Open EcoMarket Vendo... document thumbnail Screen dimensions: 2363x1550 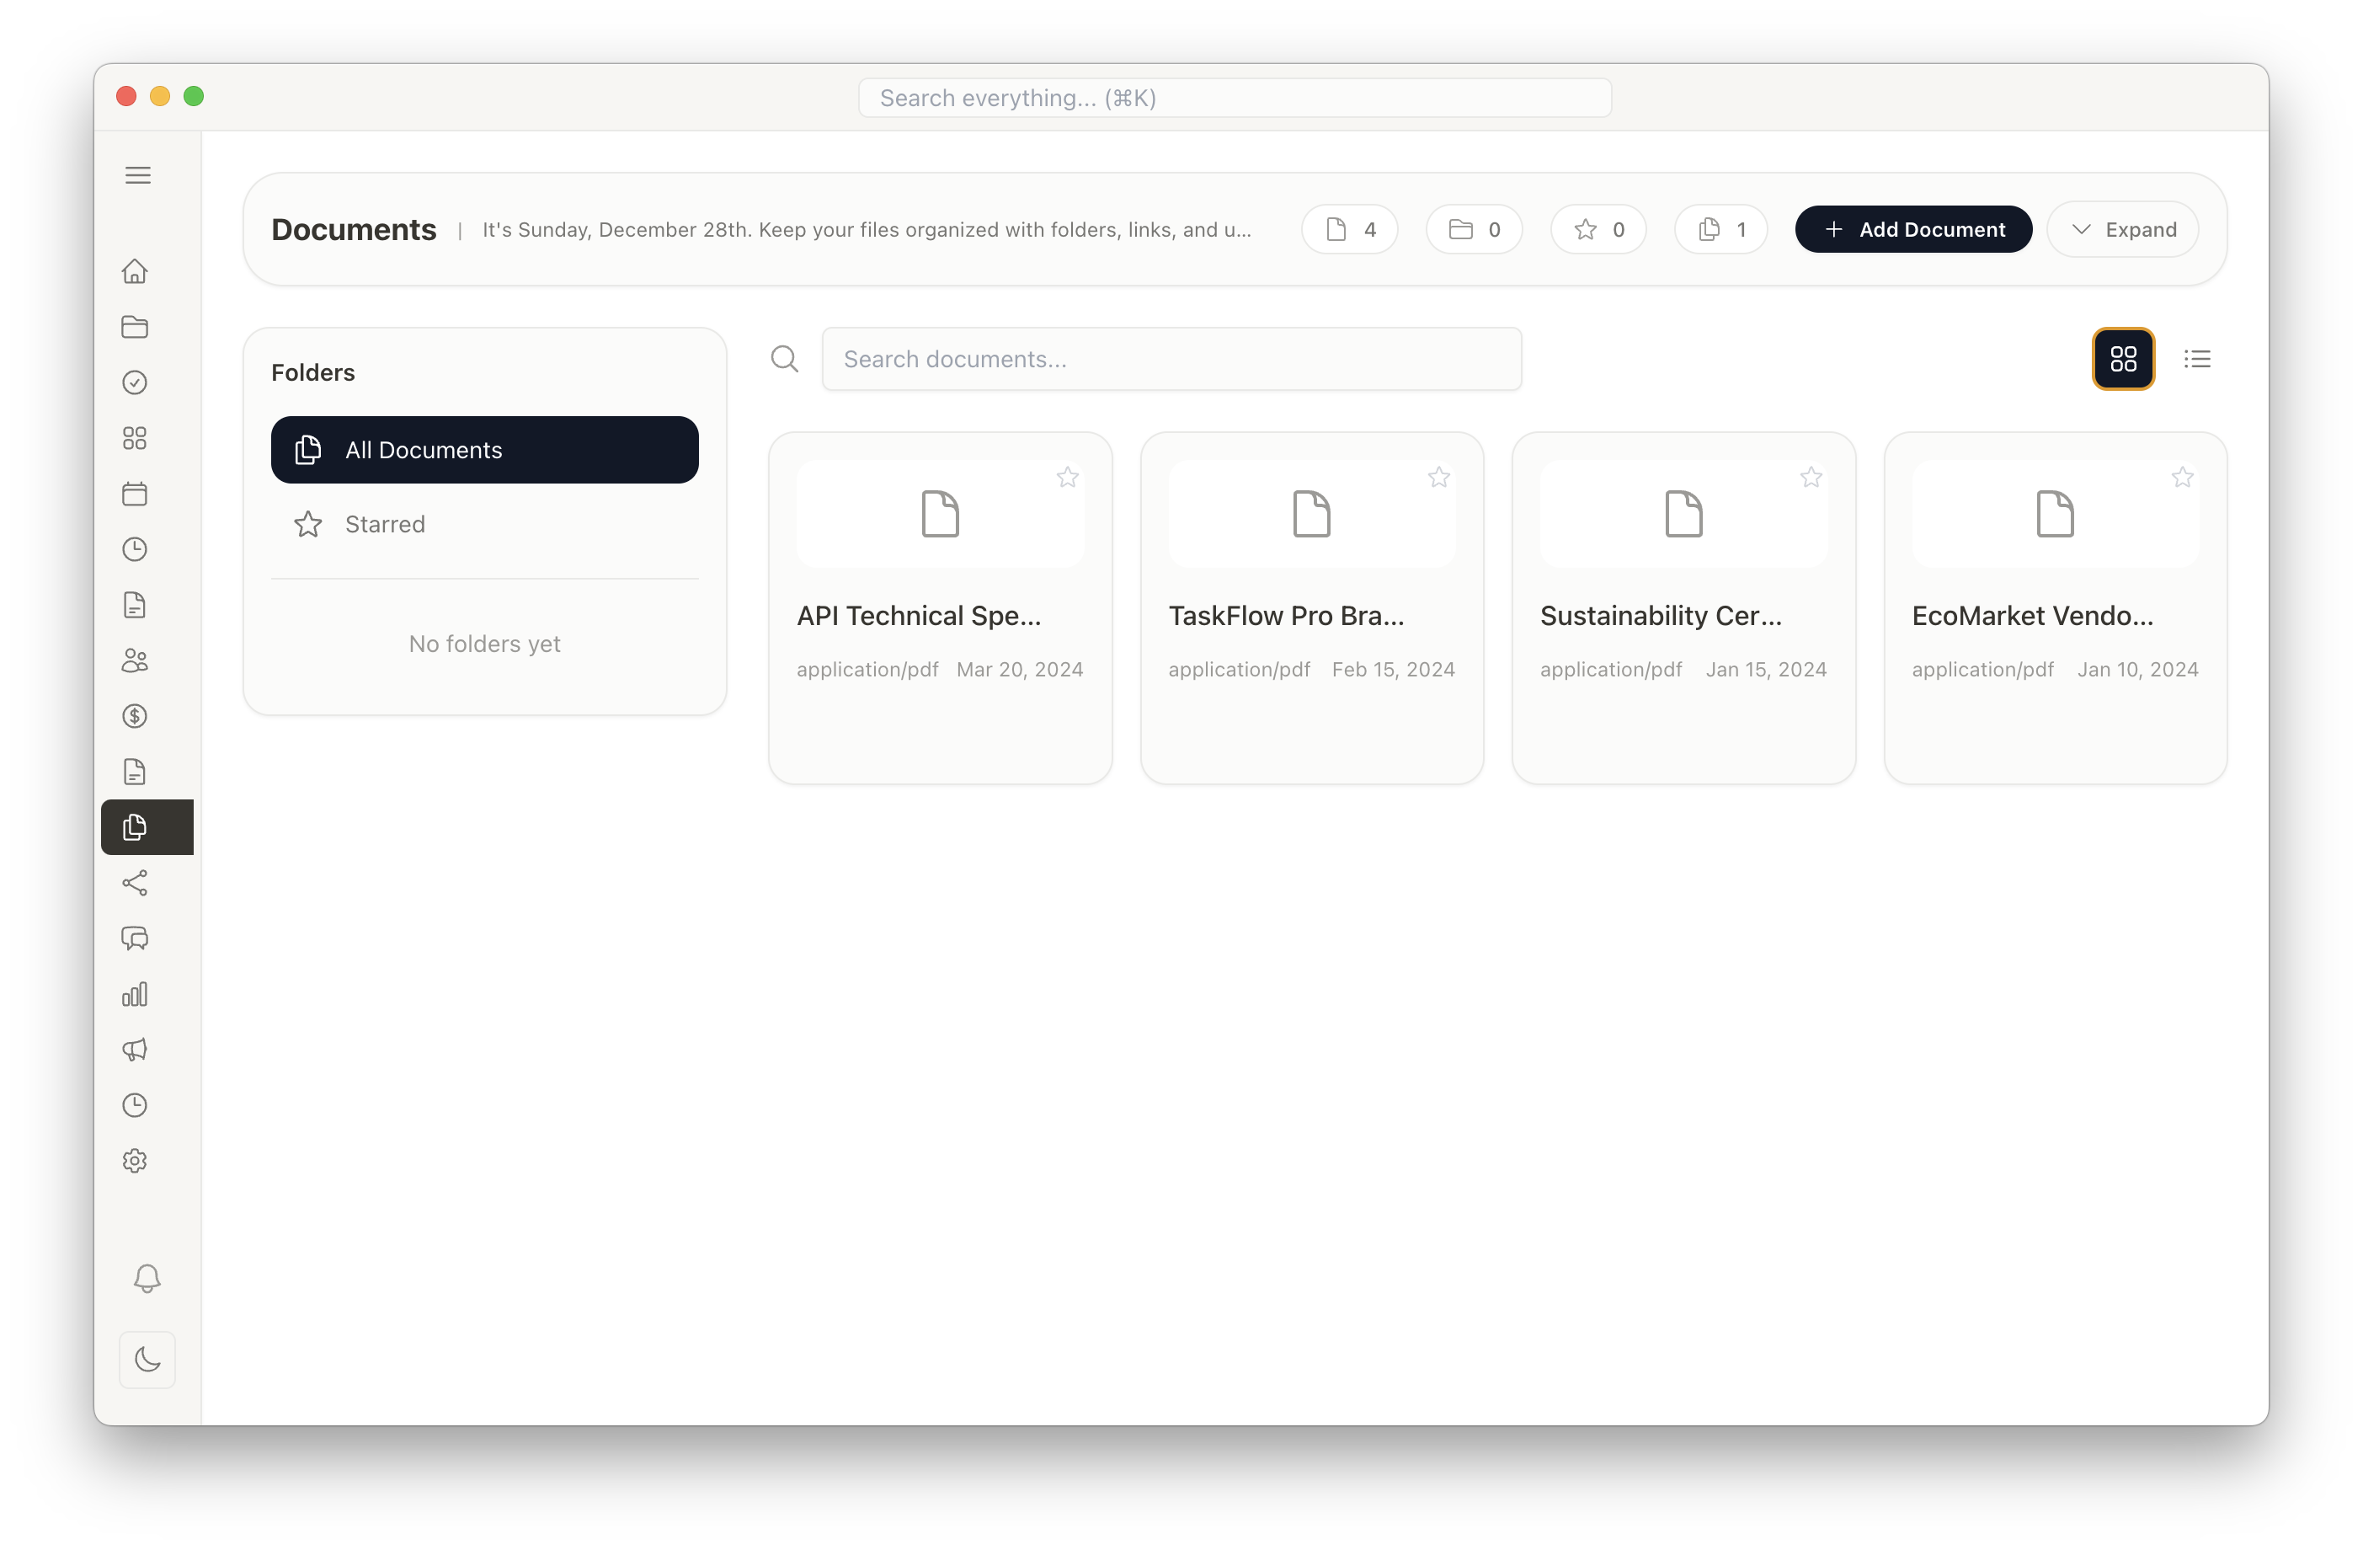[2056, 513]
